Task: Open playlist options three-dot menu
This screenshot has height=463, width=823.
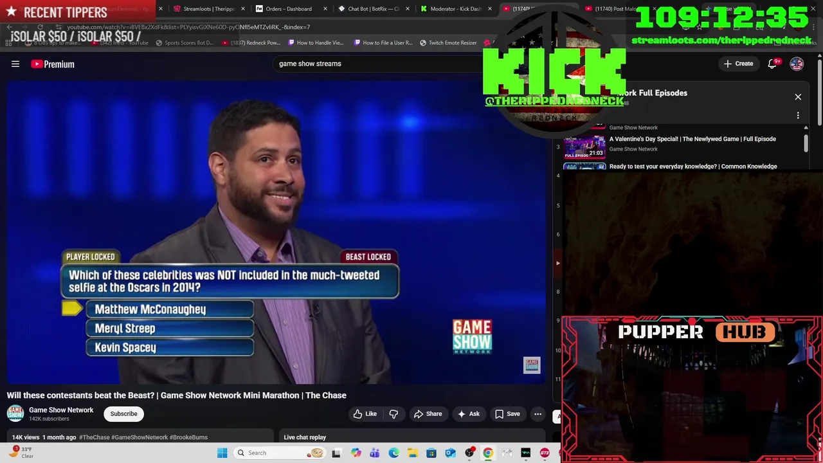Action: pos(798,116)
